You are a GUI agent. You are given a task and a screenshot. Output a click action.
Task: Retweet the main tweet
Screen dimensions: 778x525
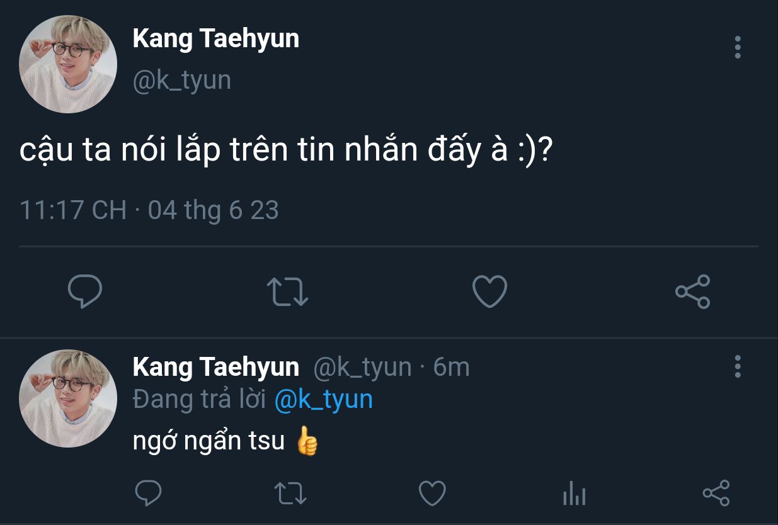(x=287, y=292)
